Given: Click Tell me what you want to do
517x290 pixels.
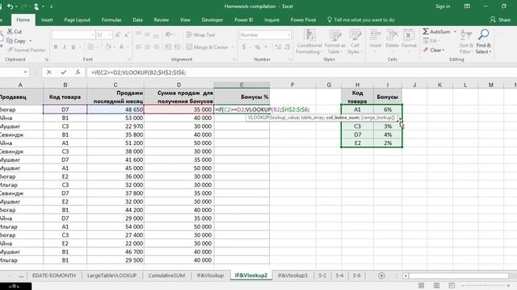Looking at the screenshot, I should click(361, 19).
